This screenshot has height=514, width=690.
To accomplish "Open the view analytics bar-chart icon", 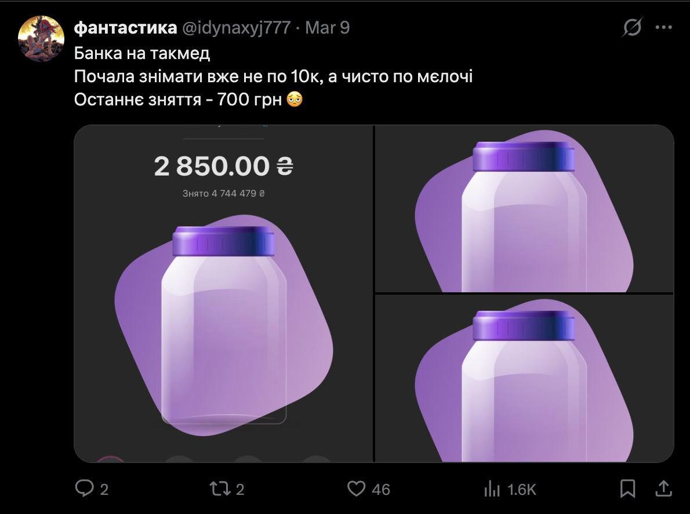I will 492,489.
